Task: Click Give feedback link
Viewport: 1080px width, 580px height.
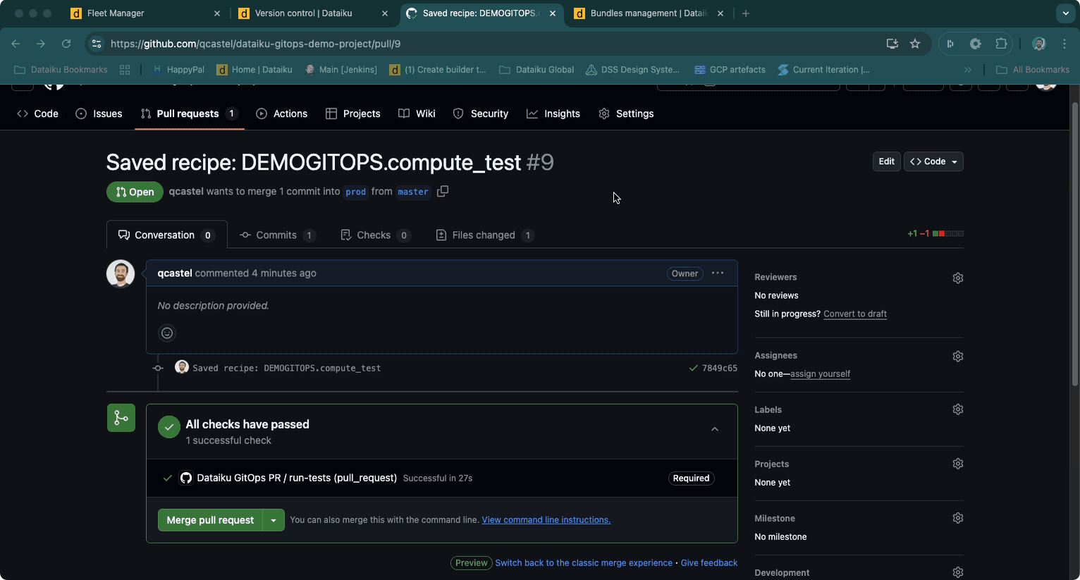Action: pyautogui.click(x=709, y=562)
